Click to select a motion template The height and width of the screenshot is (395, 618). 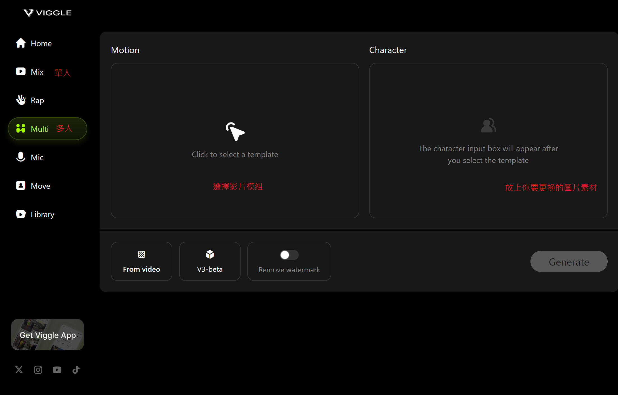click(x=235, y=154)
